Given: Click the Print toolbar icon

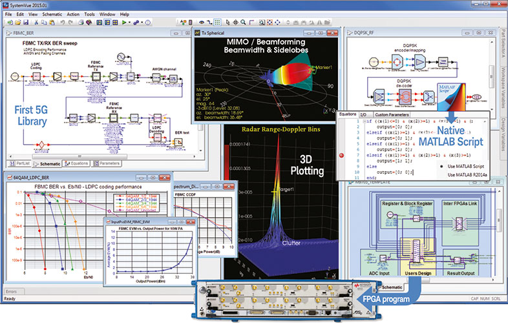Looking at the screenshot, I should click(81, 23).
